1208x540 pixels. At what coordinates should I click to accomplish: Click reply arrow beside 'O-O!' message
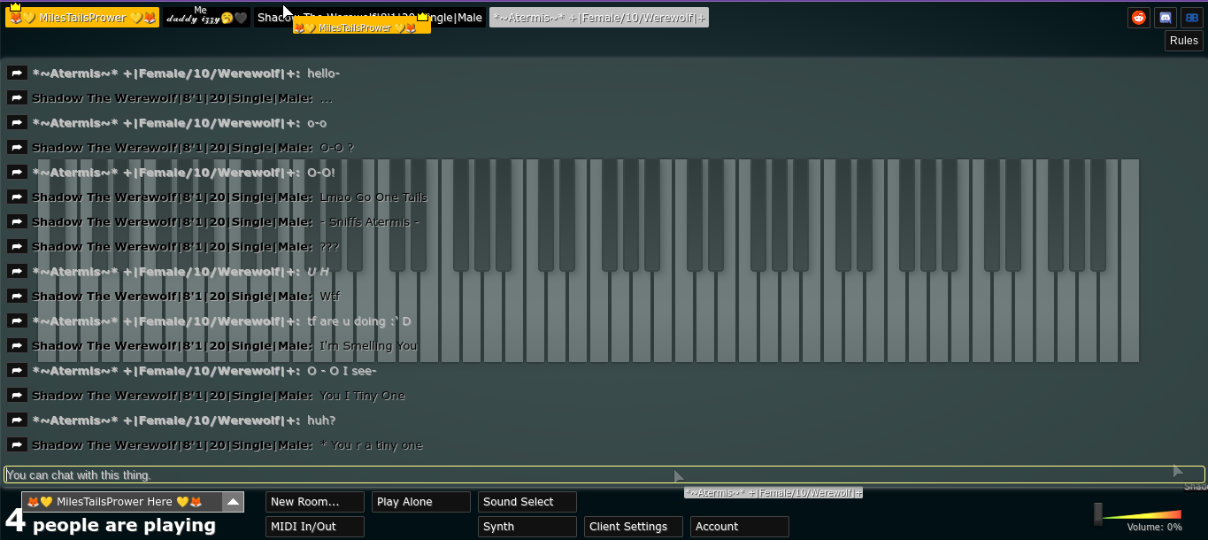[17, 173]
